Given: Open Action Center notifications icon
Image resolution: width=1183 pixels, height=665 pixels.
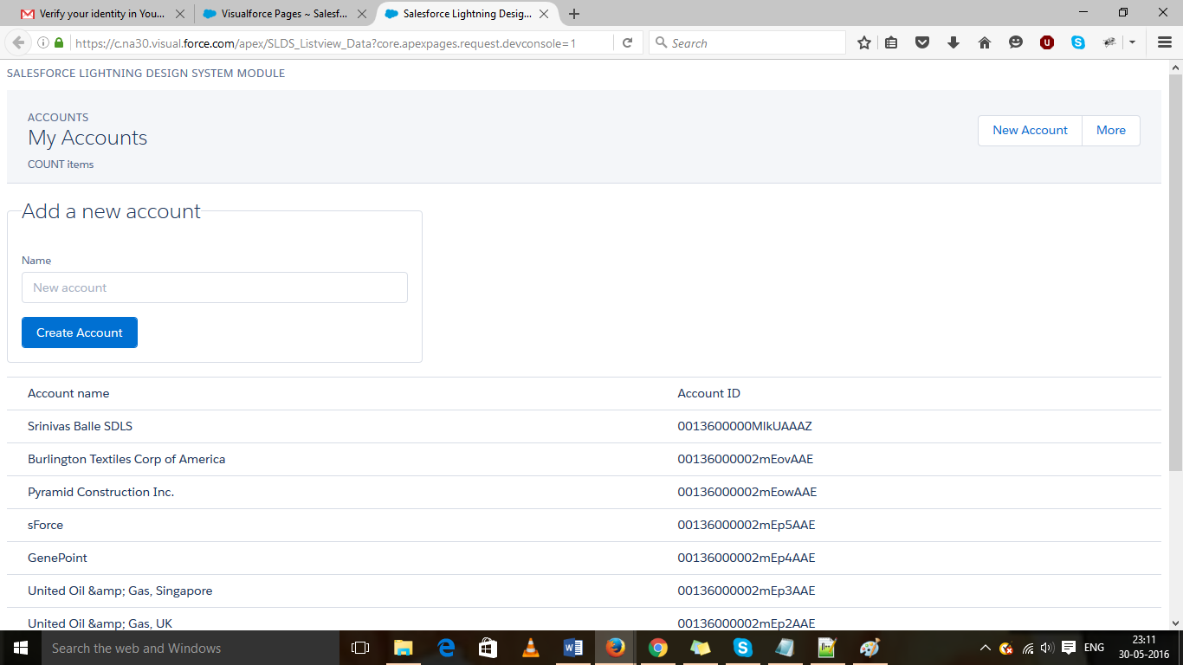Looking at the screenshot, I should pyautogui.click(x=1069, y=648).
